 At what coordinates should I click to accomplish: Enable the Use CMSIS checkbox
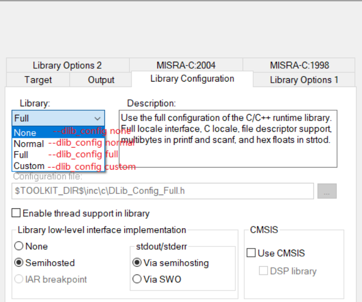click(x=251, y=254)
